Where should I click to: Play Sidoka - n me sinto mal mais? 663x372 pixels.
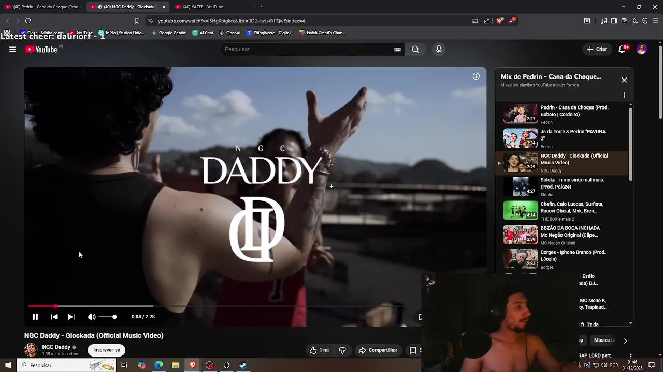562,187
